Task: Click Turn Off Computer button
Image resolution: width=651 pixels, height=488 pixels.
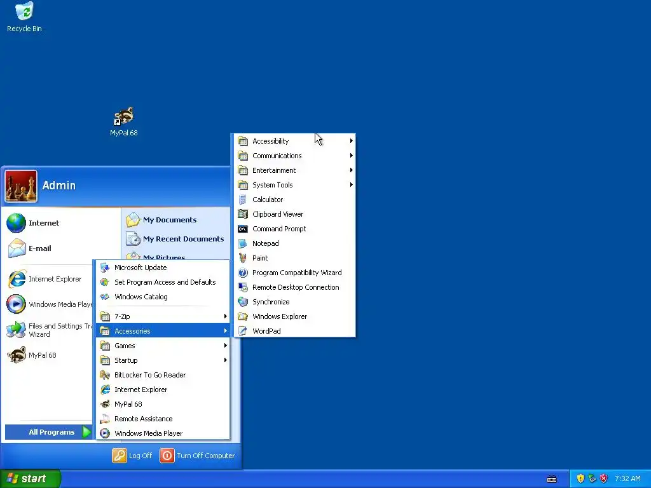Action: [198, 456]
